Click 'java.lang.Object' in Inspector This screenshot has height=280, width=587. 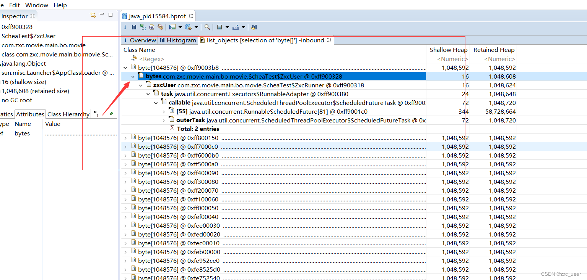[24, 64]
